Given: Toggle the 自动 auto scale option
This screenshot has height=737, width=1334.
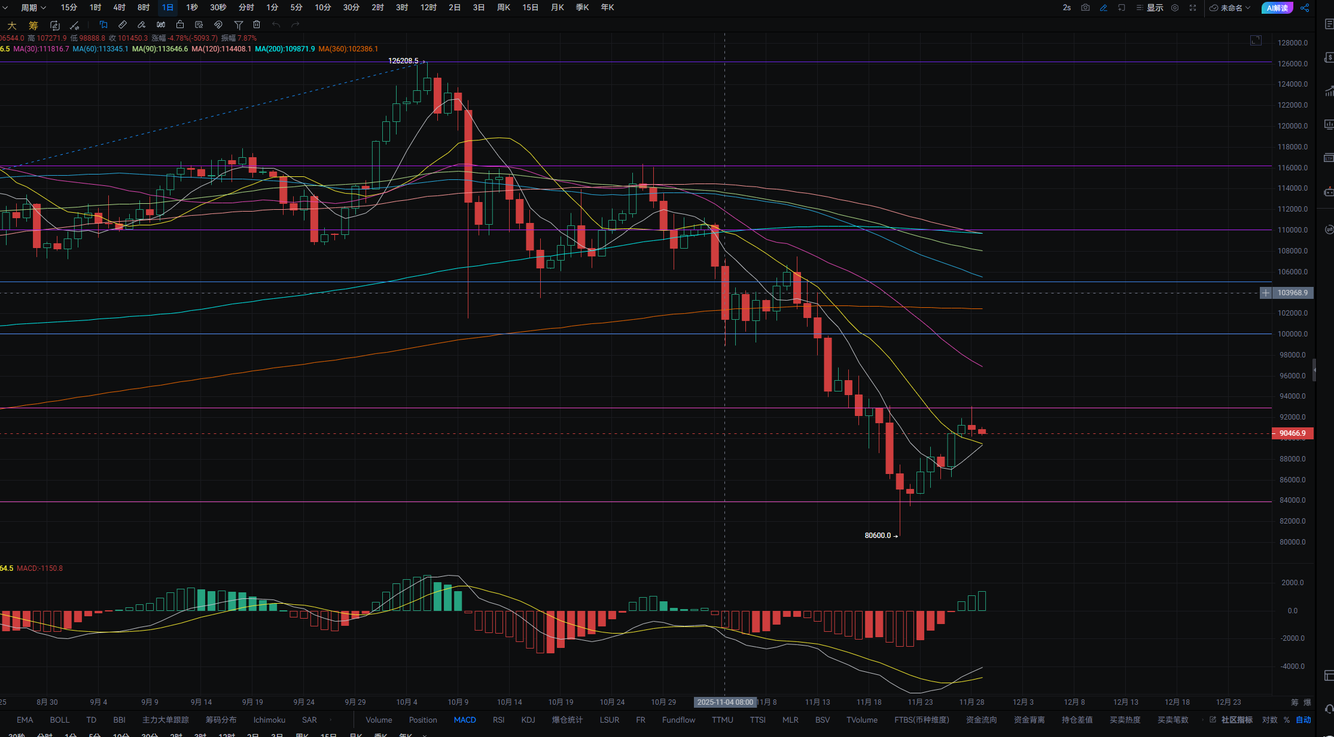Looking at the screenshot, I should pos(1303,720).
